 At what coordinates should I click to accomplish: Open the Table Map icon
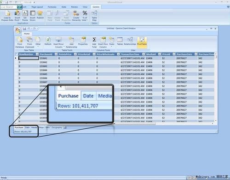pyautogui.click(x=94, y=16)
